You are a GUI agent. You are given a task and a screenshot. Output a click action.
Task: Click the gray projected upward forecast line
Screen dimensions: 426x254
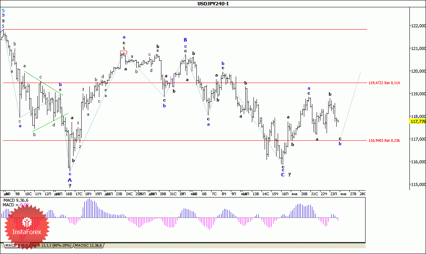tap(351, 103)
